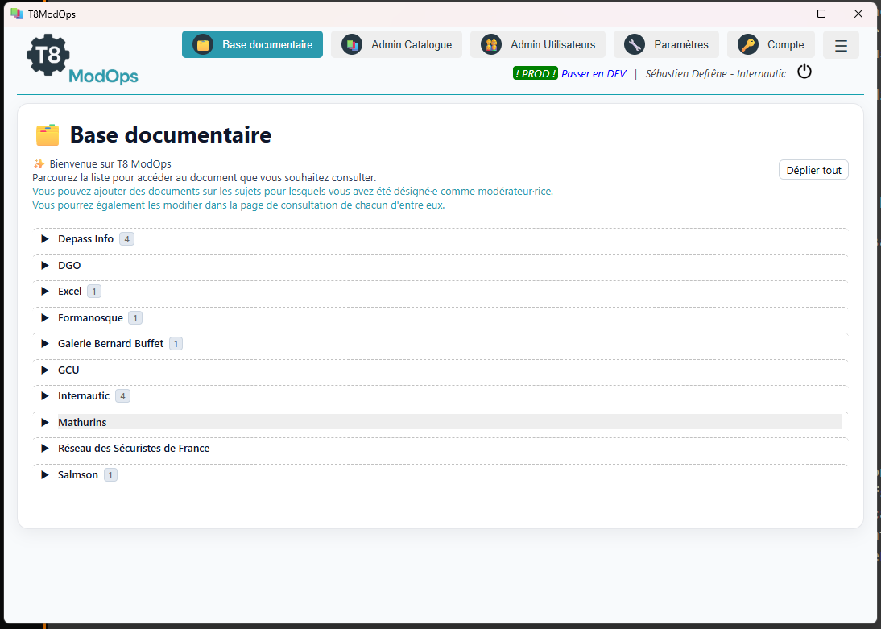
Task: Go to Admin Utilisateurs tab
Action: (x=537, y=45)
